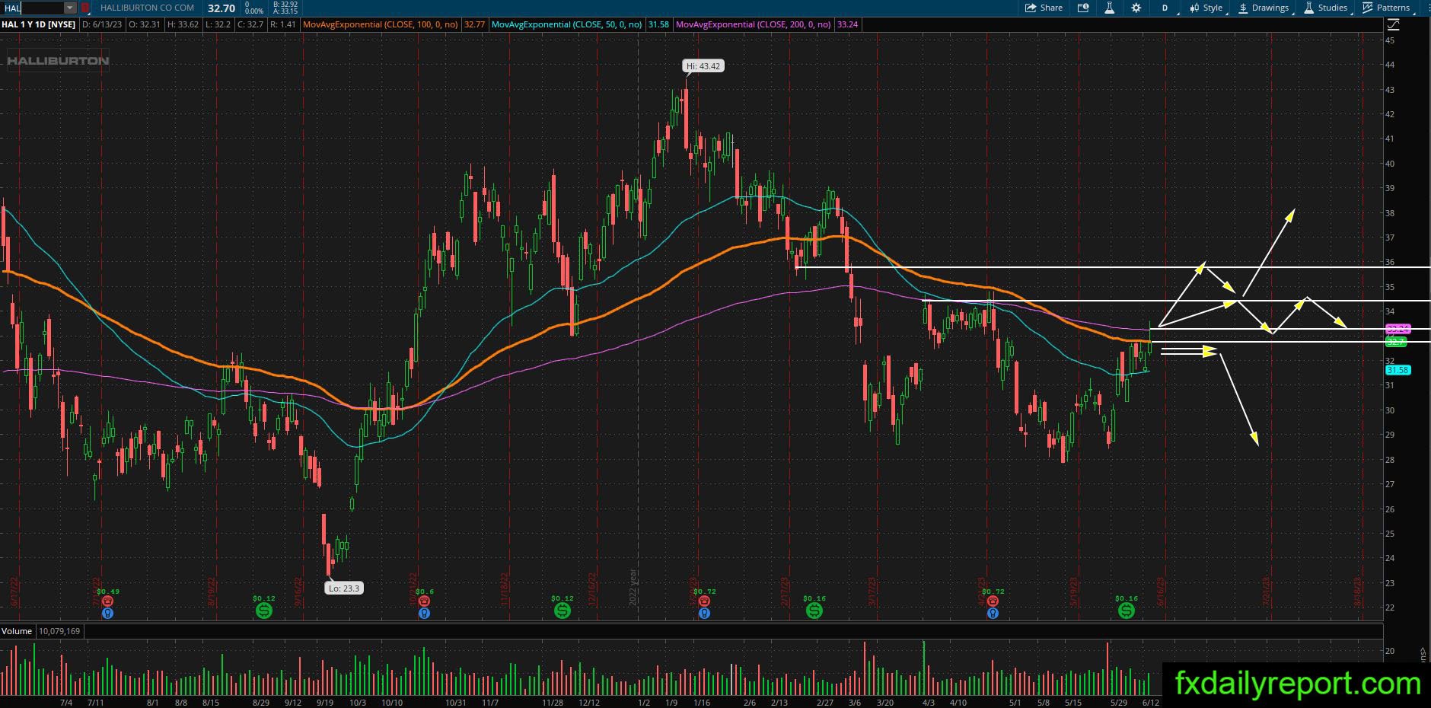Open the chart alert window icon

pos(1083,8)
